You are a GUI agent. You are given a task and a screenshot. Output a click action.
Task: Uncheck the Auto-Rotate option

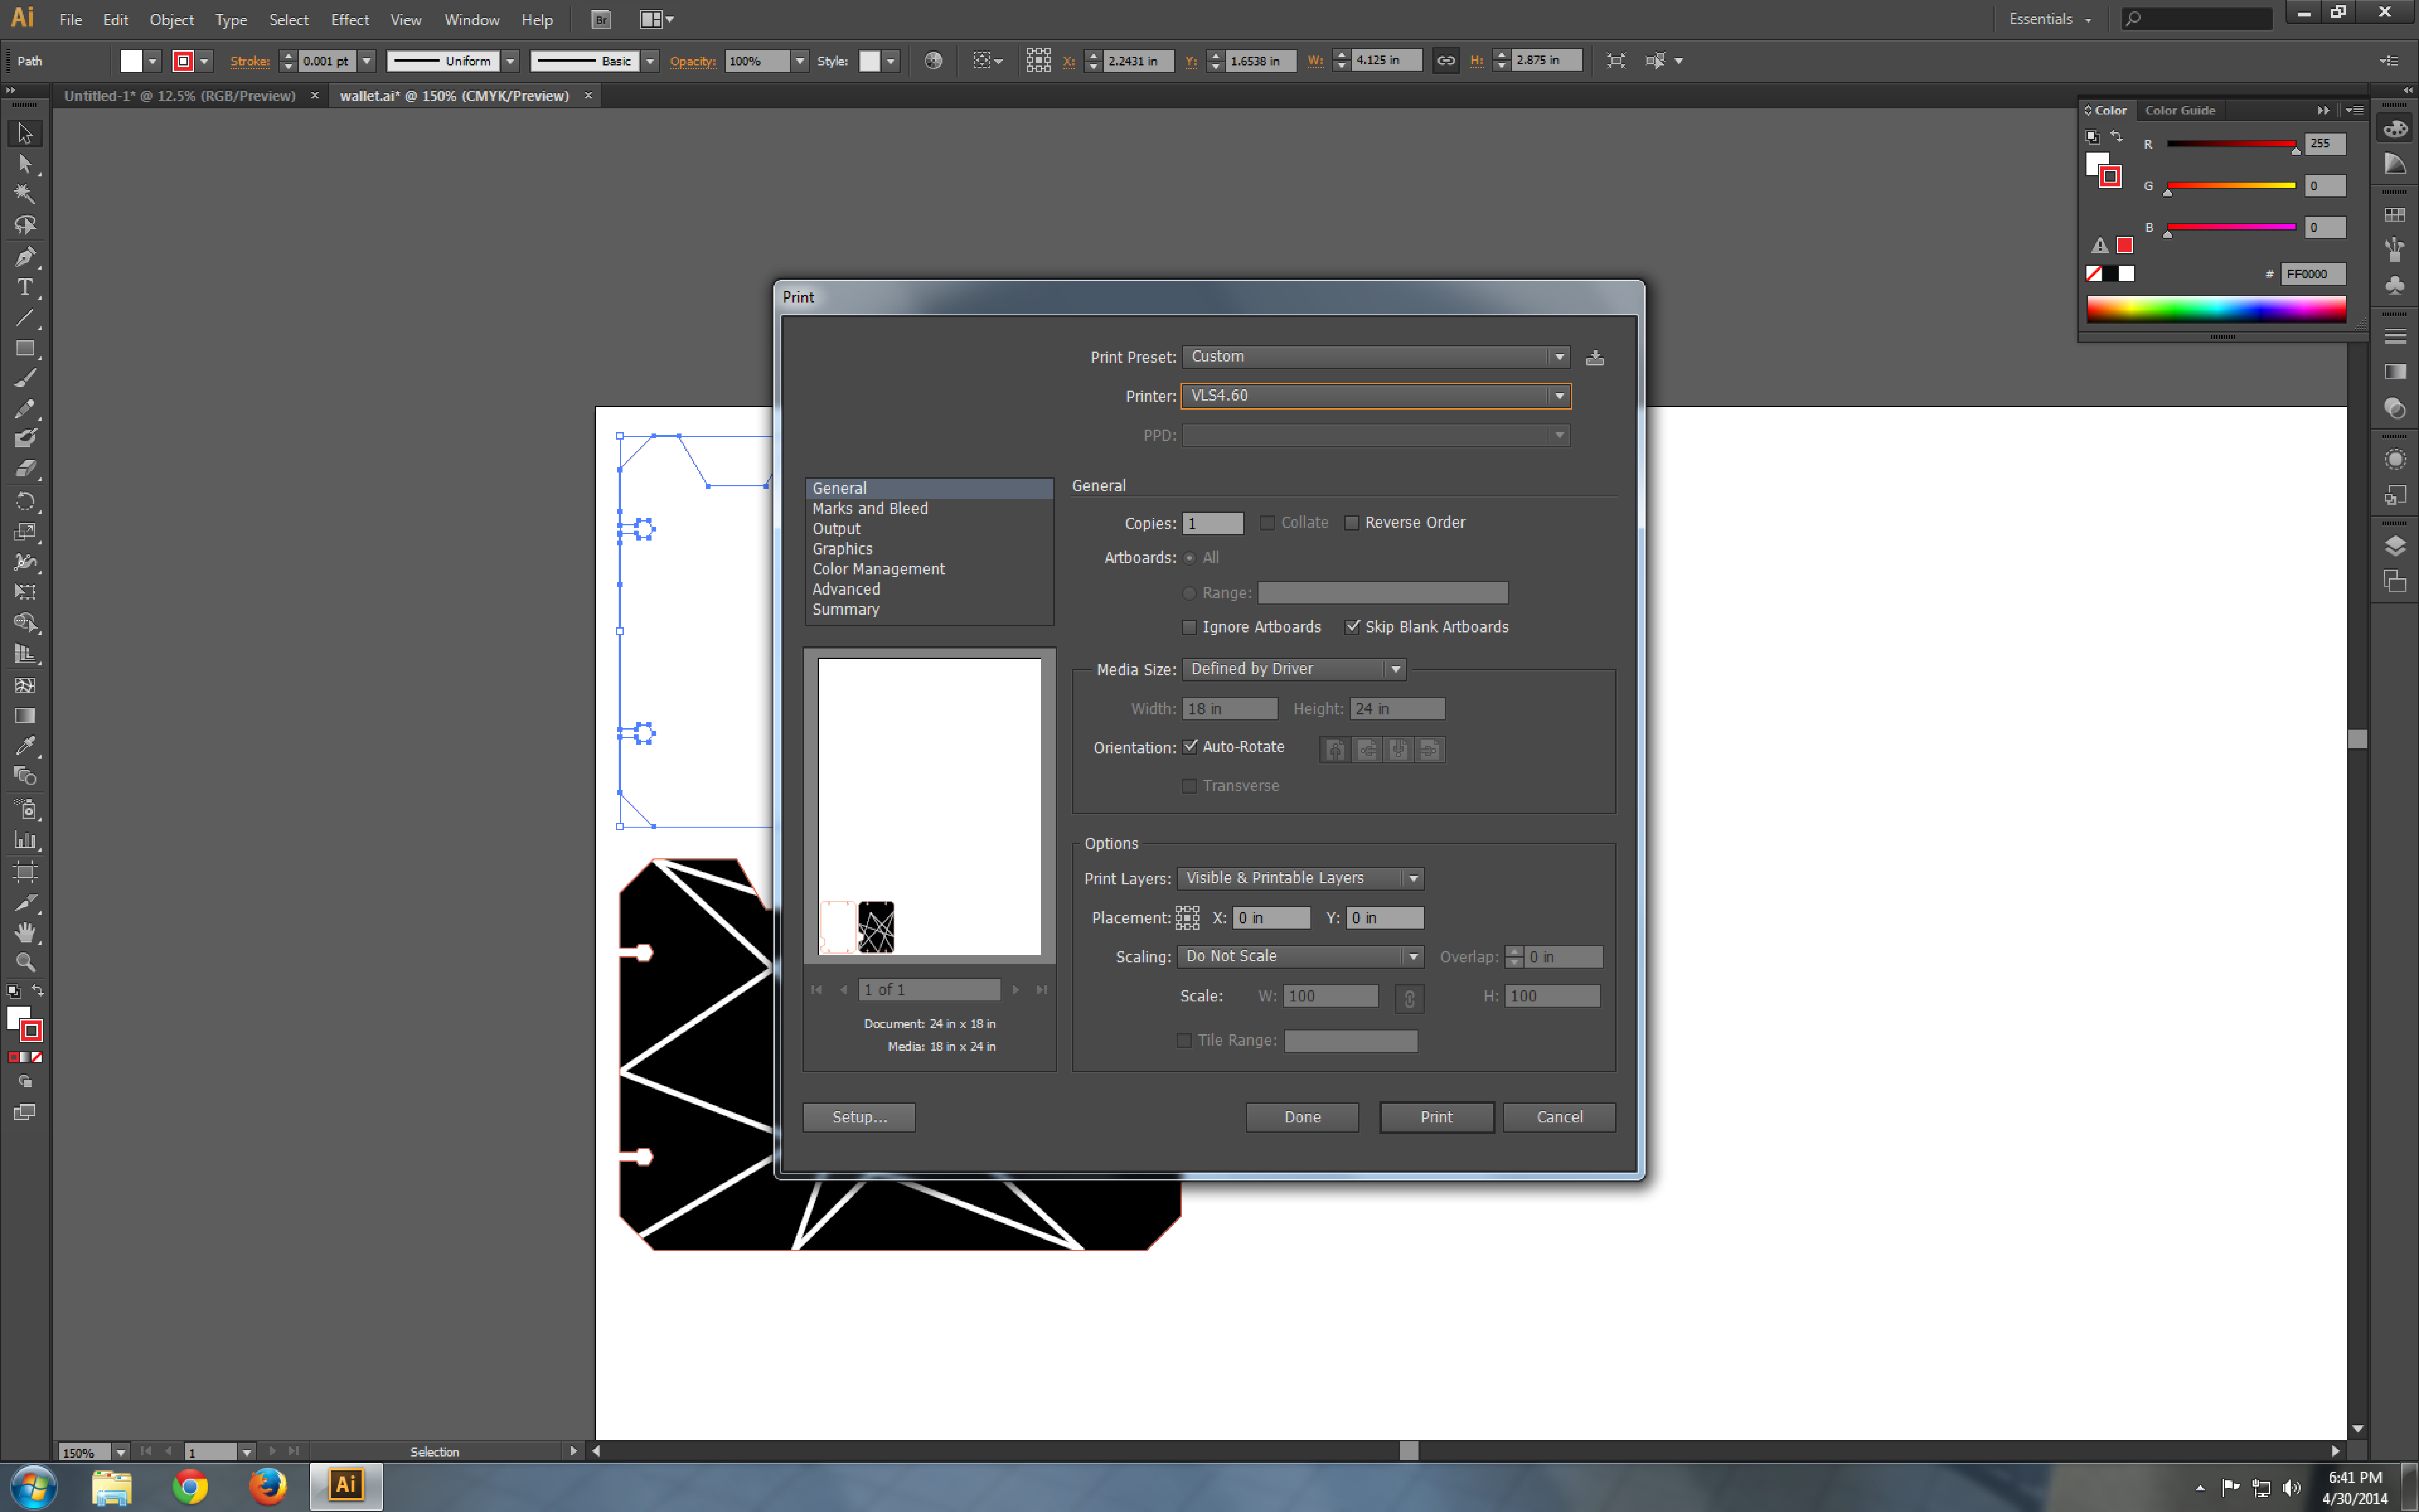pyautogui.click(x=1190, y=747)
